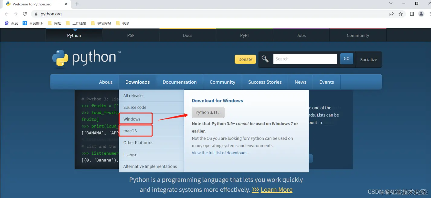Open the Downloads navigation menu
The width and height of the screenshot is (431, 198).
coord(138,82)
